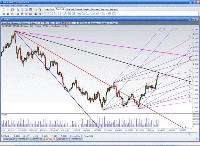The image size is (200, 146).
Task: Select the parallel lines price tool
Action: (79, 13)
